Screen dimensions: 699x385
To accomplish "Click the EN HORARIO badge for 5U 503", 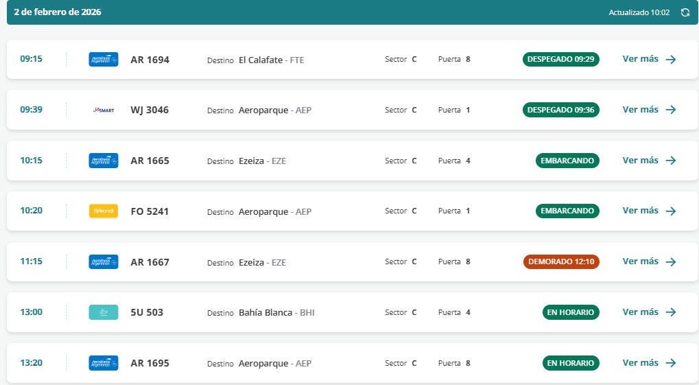I will (570, 312).
